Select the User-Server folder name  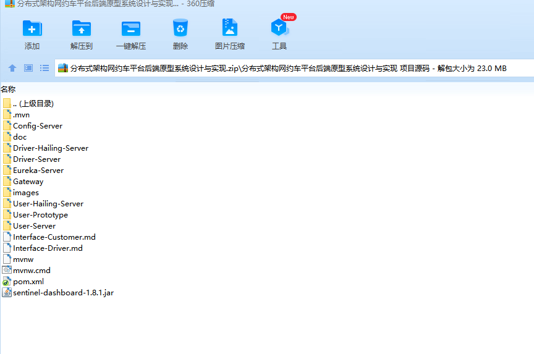(34, 225)
